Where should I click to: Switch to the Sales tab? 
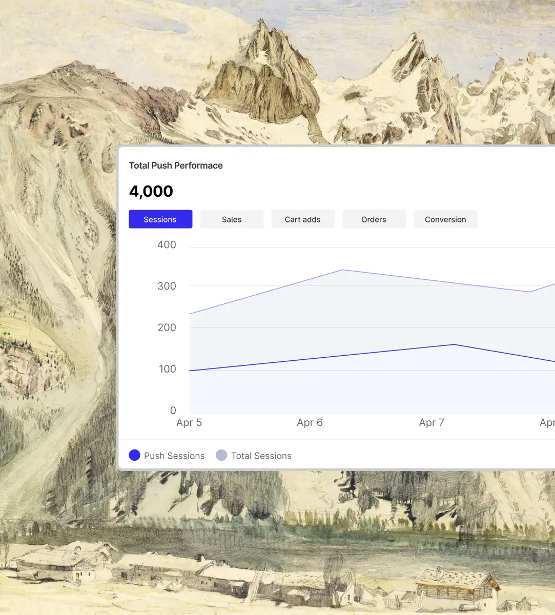pos(232,219)
